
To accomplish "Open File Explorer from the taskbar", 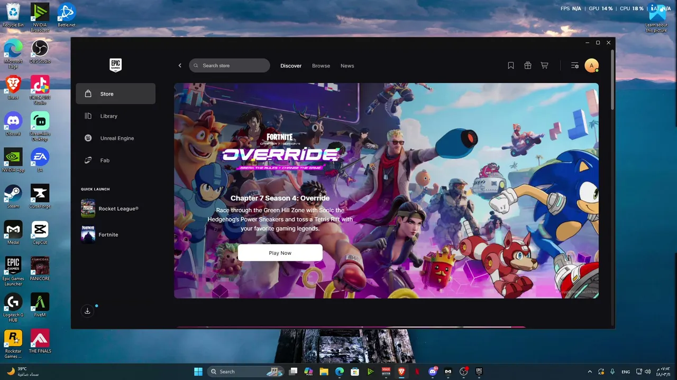I will [x=324, y=372].
